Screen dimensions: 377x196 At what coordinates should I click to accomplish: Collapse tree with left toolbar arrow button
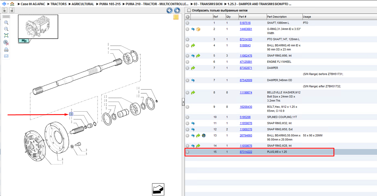tap(5, 10)
